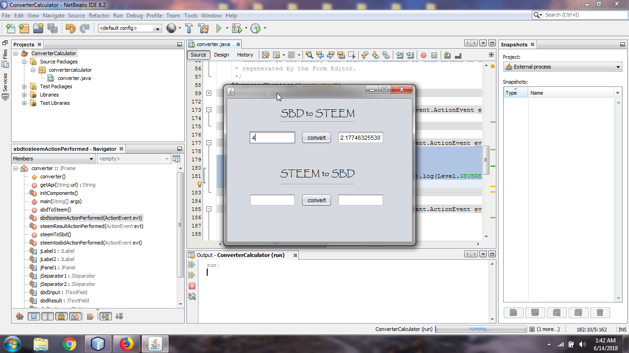
Task: Open the Output panel settings wrench icon
Action: point(192,296)
